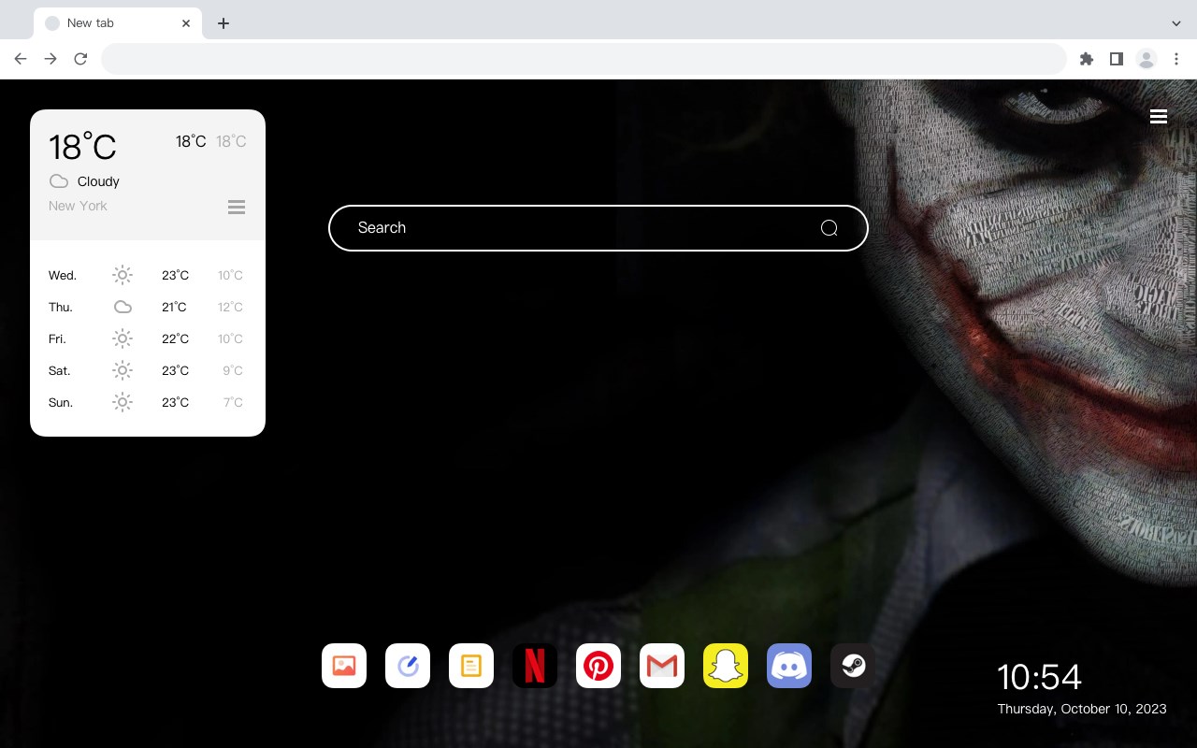Screen dimensions: 1197x748
Task: Open the Snapchat shortcut
Action: [726, 666]
